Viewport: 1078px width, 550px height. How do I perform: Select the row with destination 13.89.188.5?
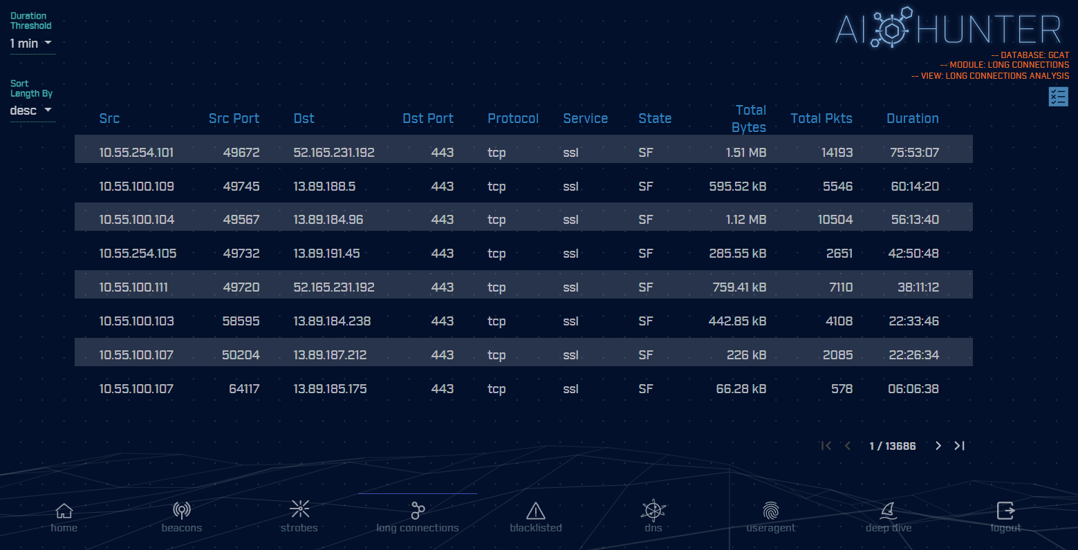click(x=523, y=187)
